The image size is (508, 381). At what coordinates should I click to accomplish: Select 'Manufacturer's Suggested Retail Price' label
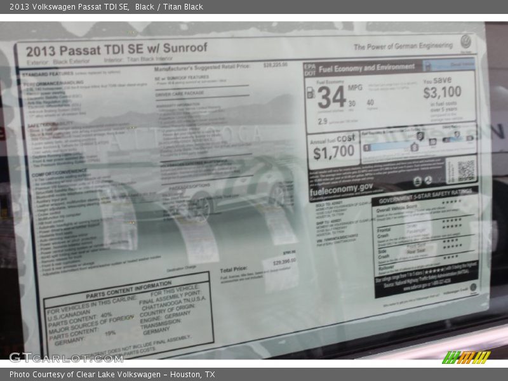[x=202, y=67]
